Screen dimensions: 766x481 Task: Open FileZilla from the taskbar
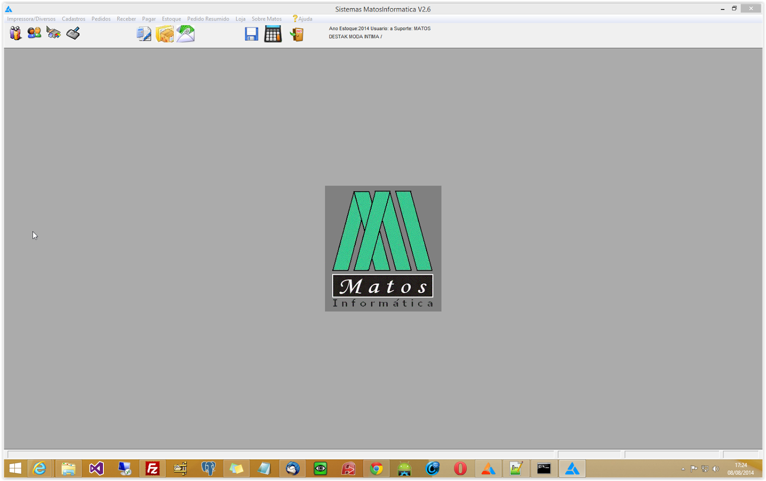[x=152, y=469]
